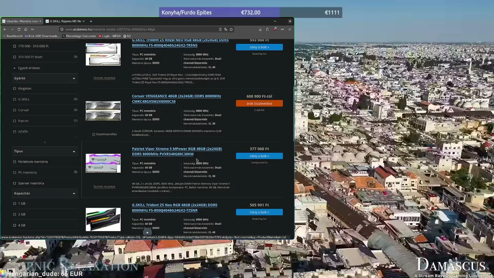Tick the Corsair manufacturer checkbox
The image size is (494, 278).
(x=15, y=110)
